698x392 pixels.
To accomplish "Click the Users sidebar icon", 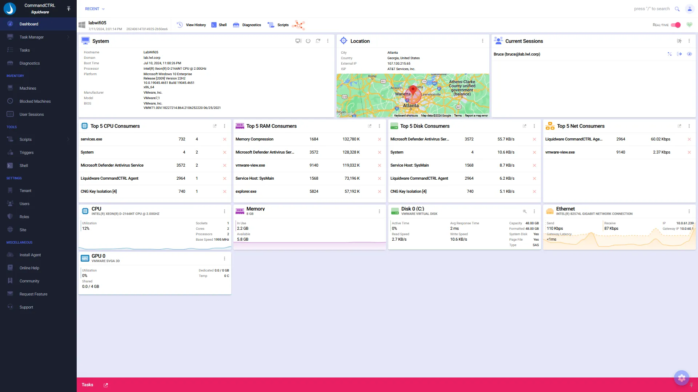I will 10,204.
